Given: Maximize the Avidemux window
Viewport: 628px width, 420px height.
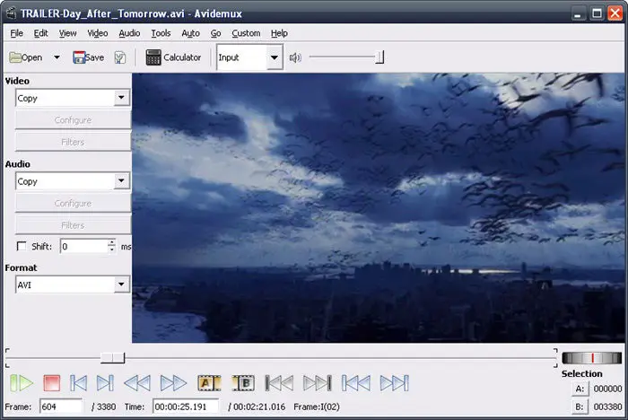Looking at the screenshot, I should coord(597,13).
